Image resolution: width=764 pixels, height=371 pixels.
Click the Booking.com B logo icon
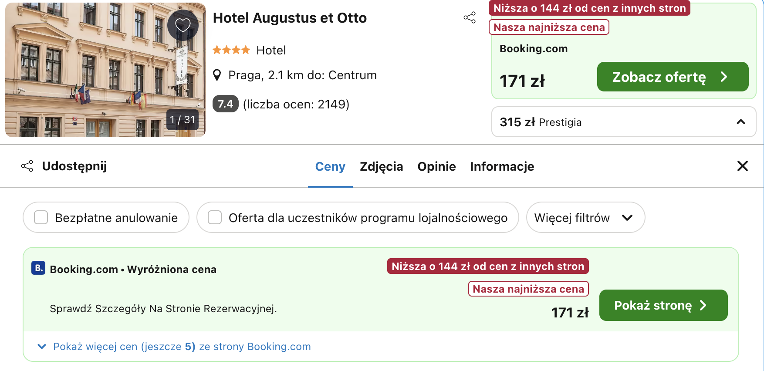click(38, 268)
